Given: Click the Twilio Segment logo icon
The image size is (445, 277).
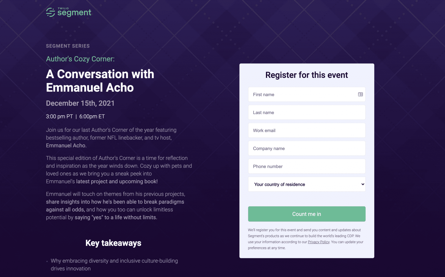Looking at the screenshot, I should click(x=50, y=12).
